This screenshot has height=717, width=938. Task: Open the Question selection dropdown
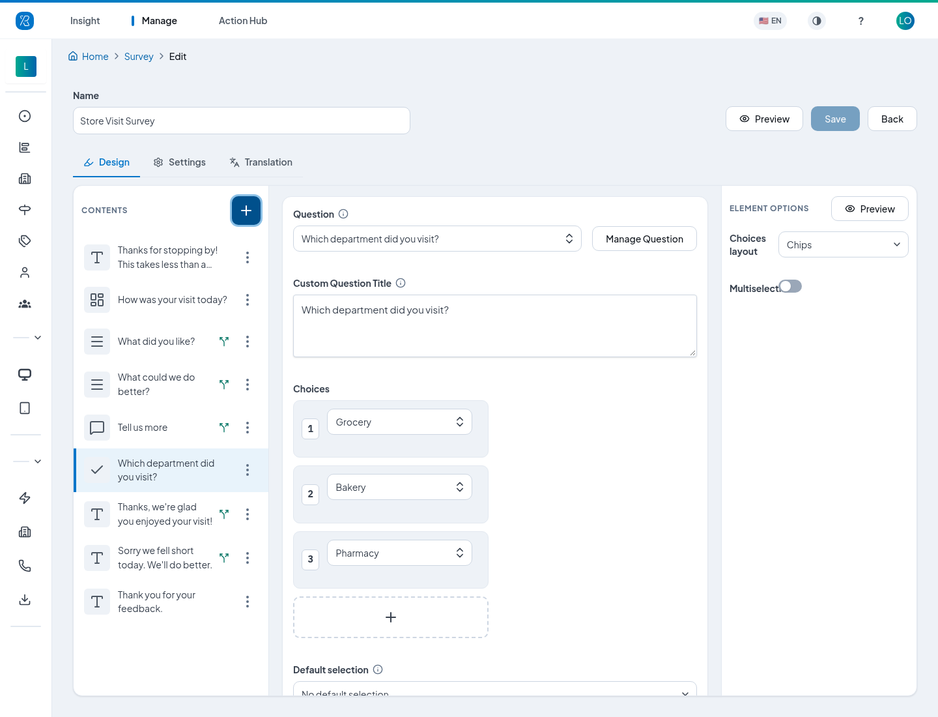[437, 239]
